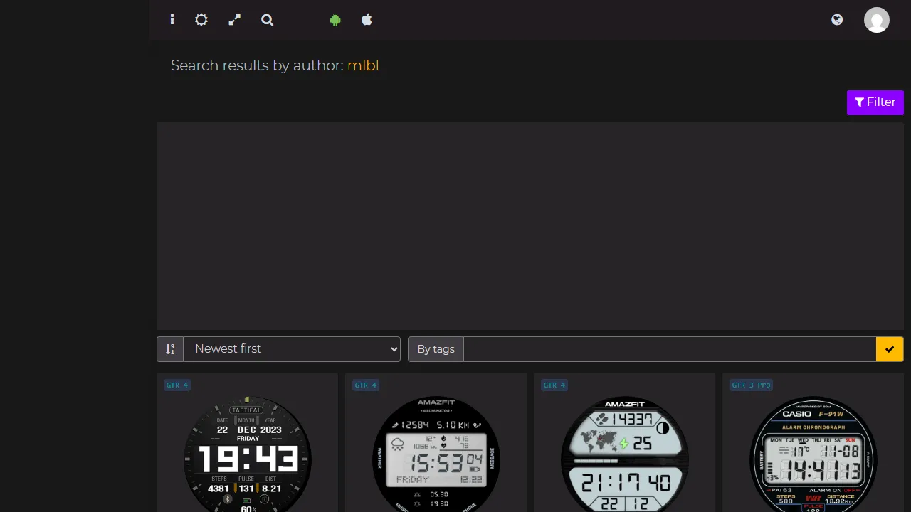This screenshot has height=512, width=911.
Task: Select the GTR 4 badge on the tactical face
Action: point(177,385)
